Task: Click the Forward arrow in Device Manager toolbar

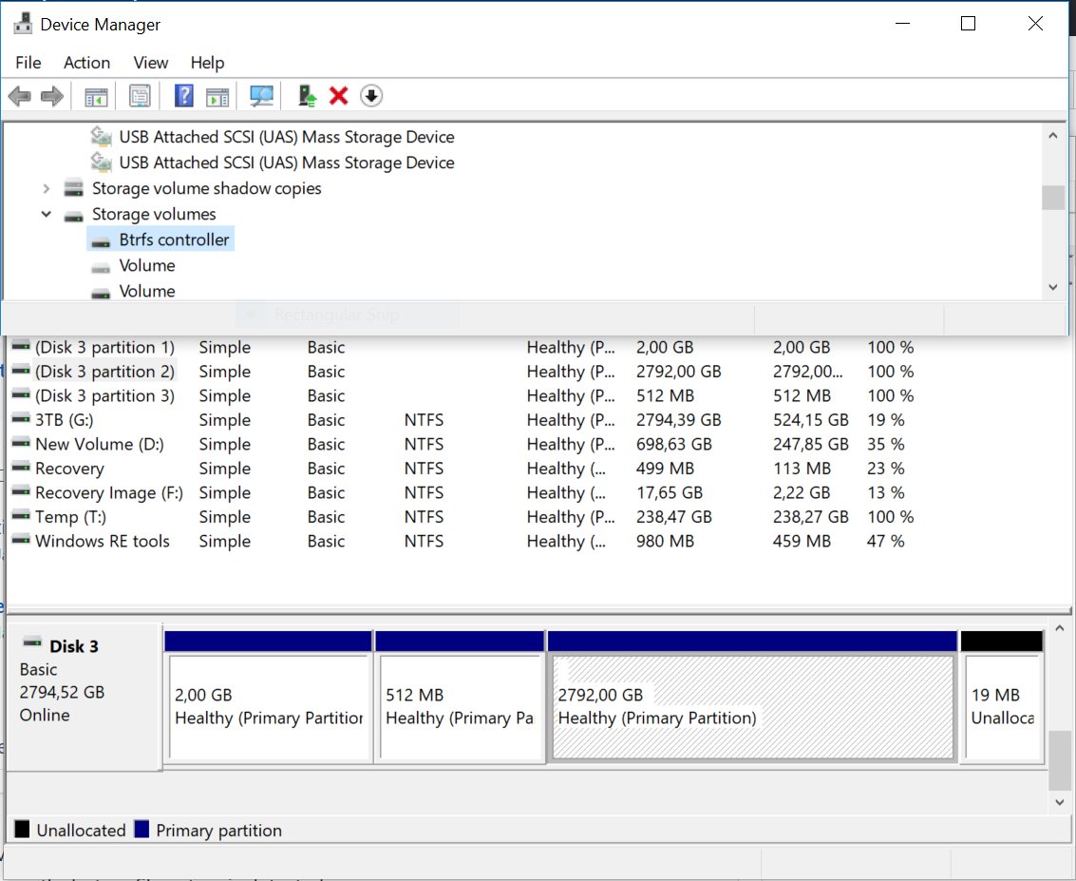Action: click(53, 96)
